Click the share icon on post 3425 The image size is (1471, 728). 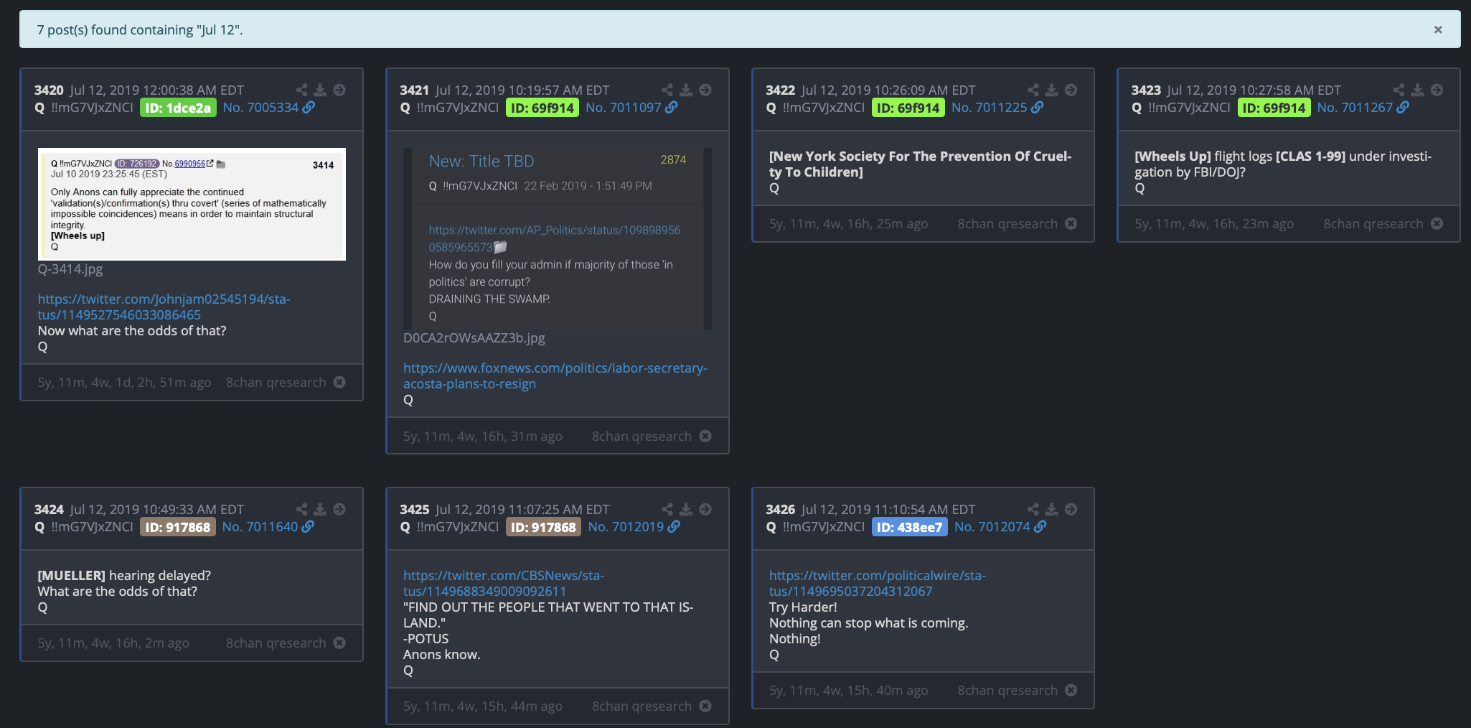pyautogui.click(x=667, y=509)
